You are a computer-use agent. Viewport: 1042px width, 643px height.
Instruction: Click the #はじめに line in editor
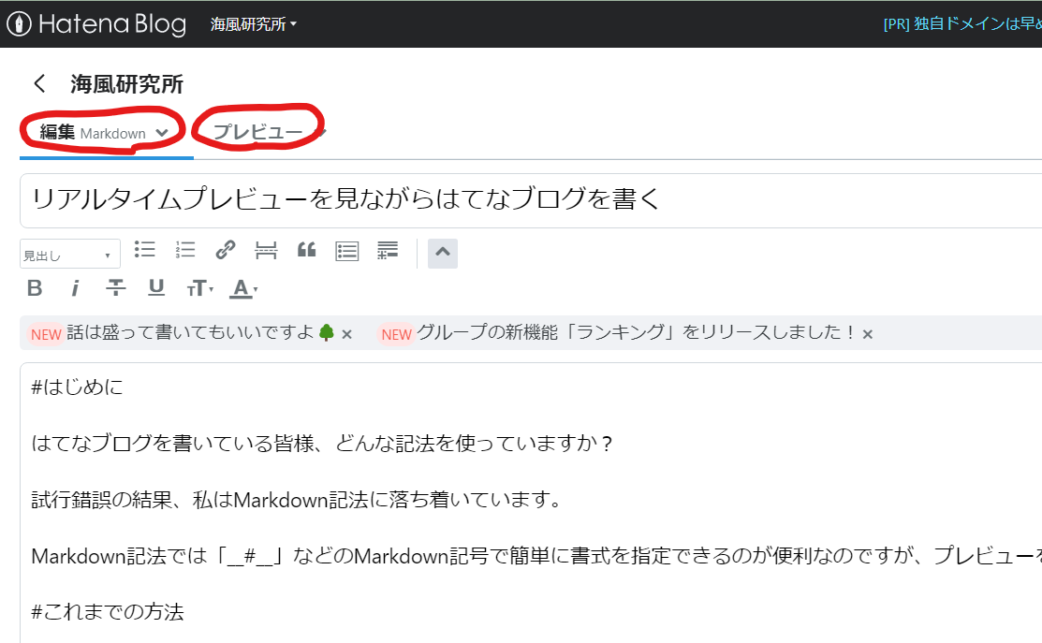tap(77, 387)
